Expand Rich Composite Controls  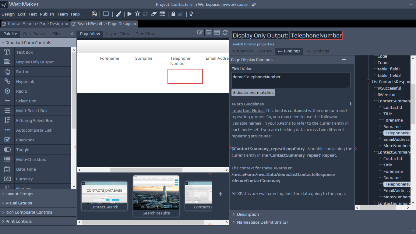(38, 212)
